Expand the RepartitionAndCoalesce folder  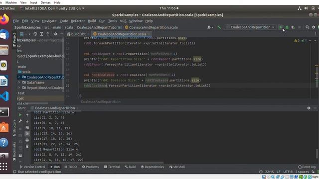(x=19, y=88)
